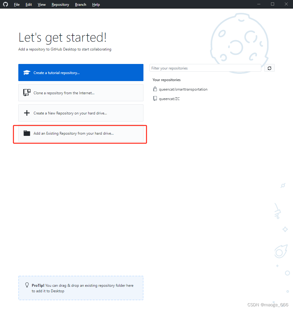The image size is (293, 310).
Task: Open the Help menu
Action: [x=96, y=4]
